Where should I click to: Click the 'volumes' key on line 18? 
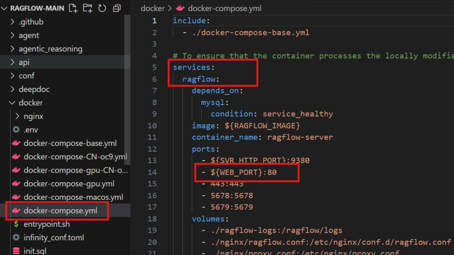208,219
